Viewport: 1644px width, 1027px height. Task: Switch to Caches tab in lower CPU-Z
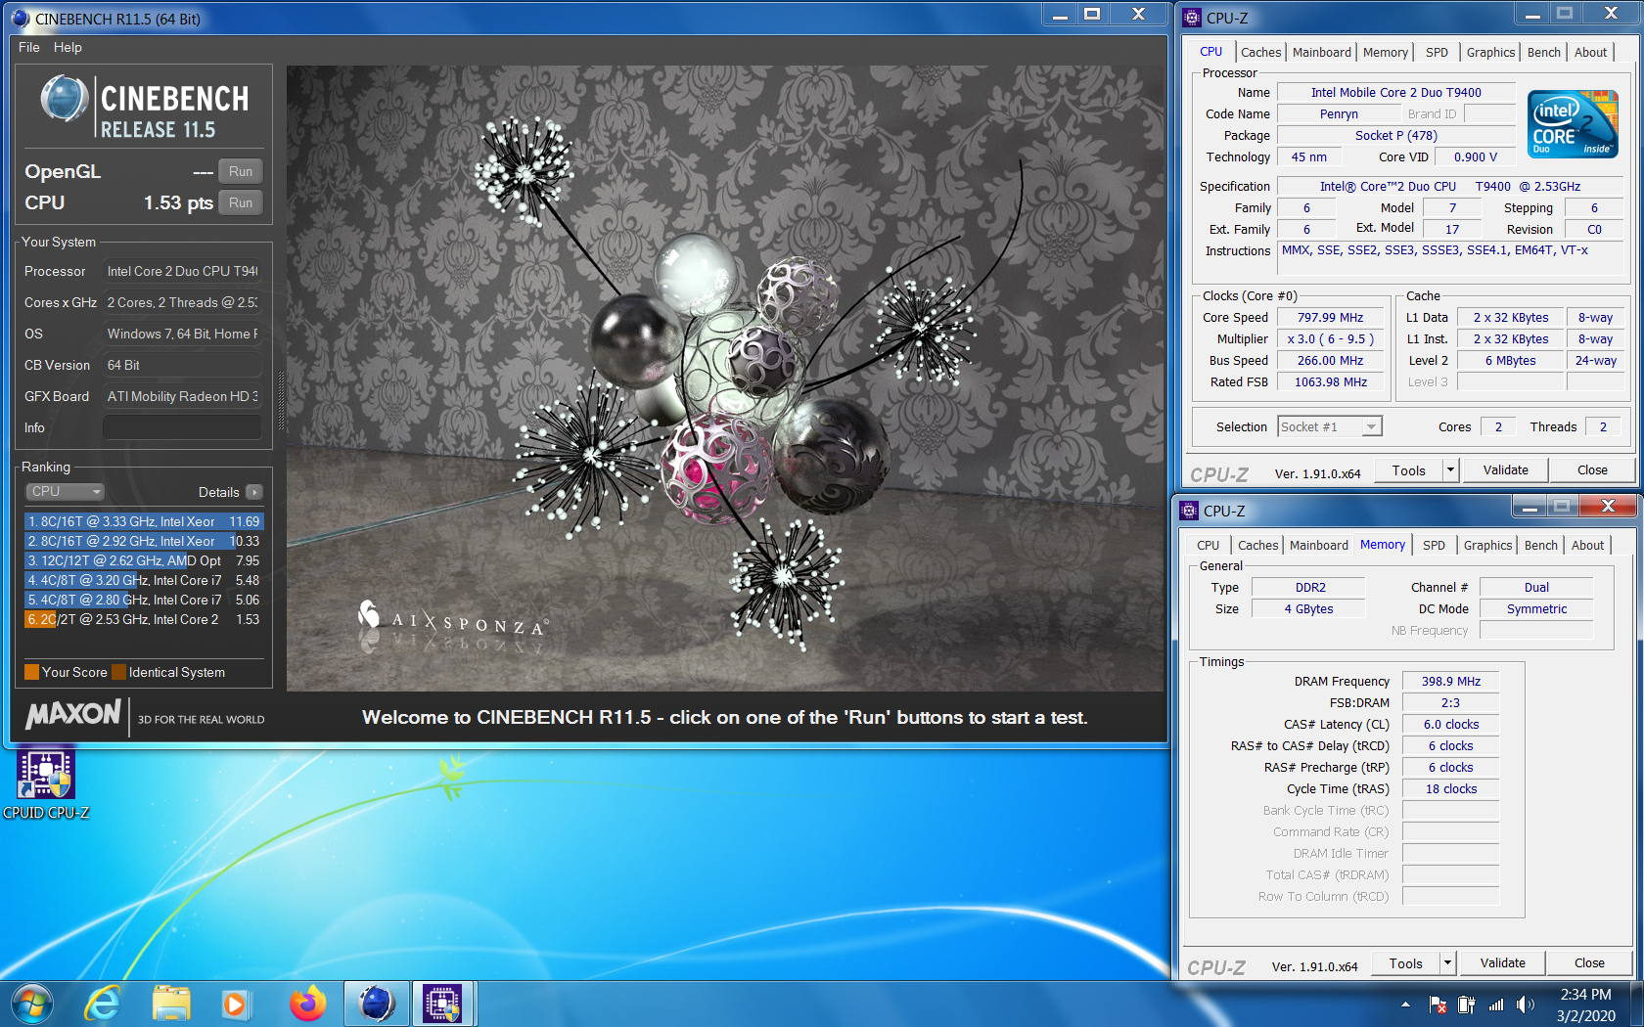1257,546
